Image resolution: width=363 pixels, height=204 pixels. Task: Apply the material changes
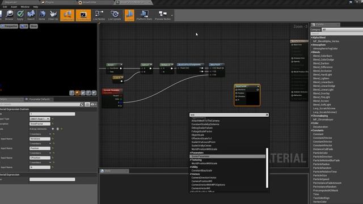pyautogui.click(x=20, y=15)
